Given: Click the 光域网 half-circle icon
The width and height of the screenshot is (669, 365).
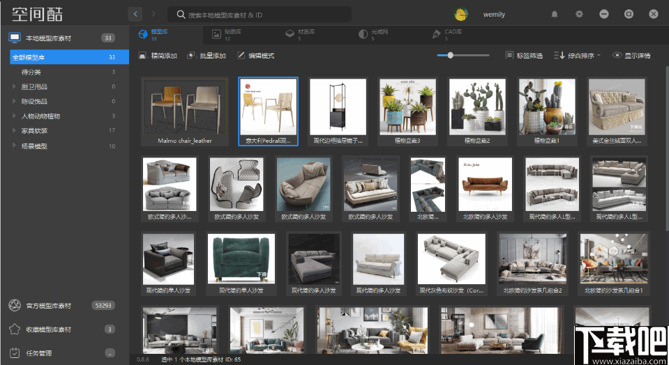Looking at the screenshot, I should coord(363,34).
